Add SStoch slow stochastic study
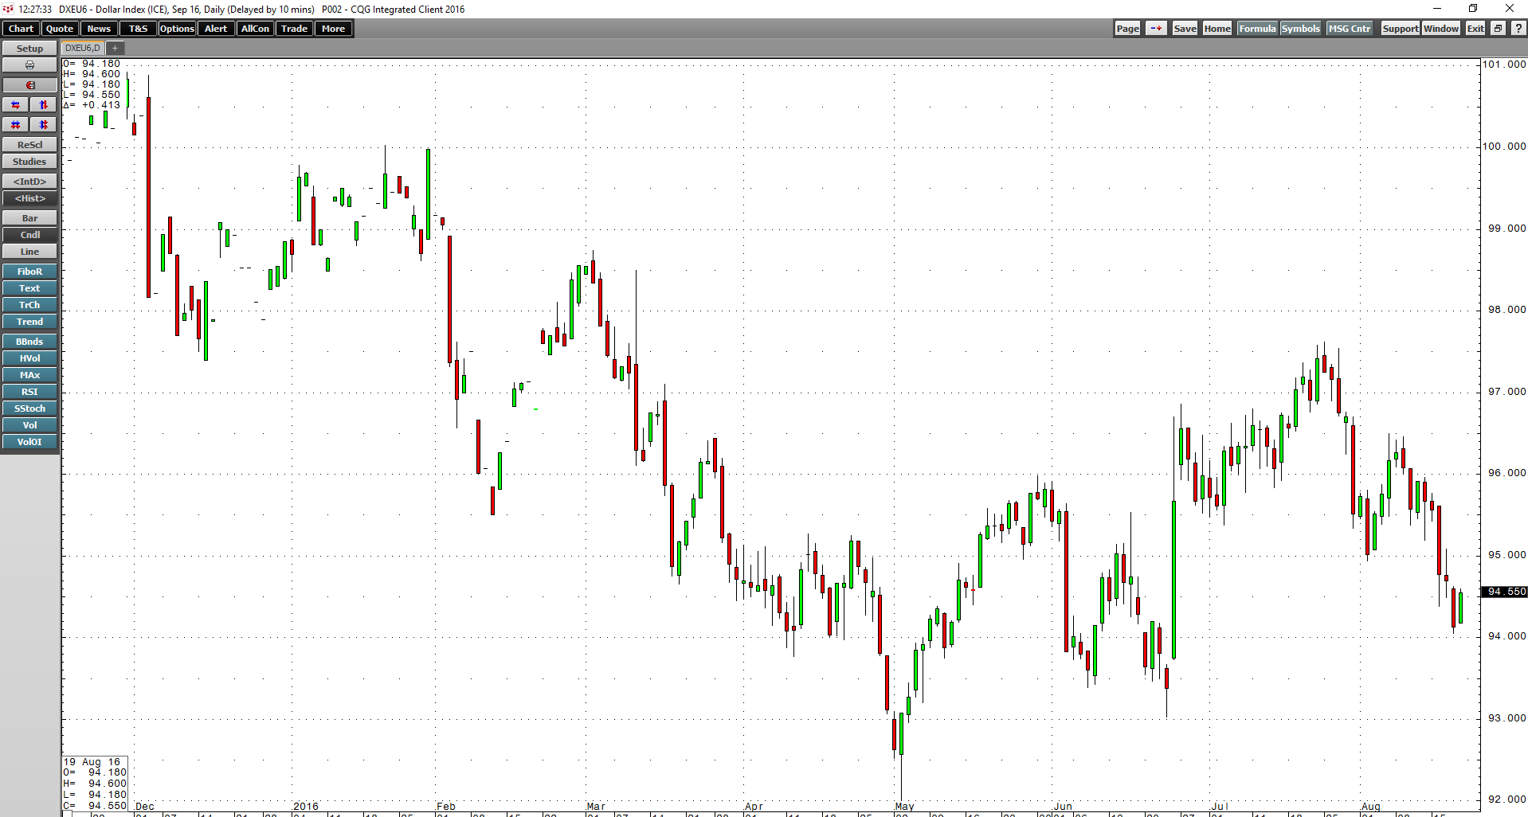This screenshot has width=1528, height=817. click(x=29, y=408)
